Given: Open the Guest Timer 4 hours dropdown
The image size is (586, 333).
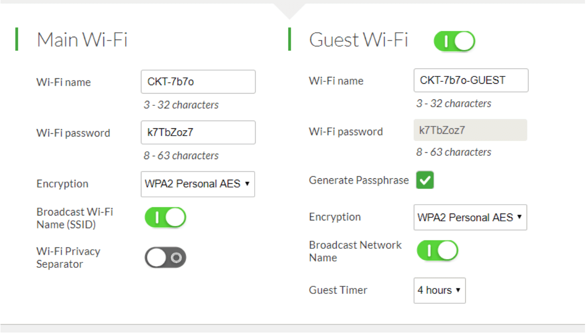Looking at the screenshot, I should tap(439, 290).
